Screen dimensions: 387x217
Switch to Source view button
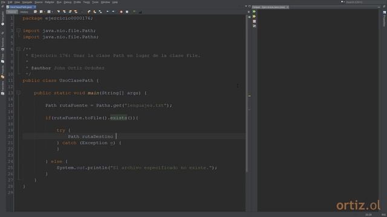[12, 12]
